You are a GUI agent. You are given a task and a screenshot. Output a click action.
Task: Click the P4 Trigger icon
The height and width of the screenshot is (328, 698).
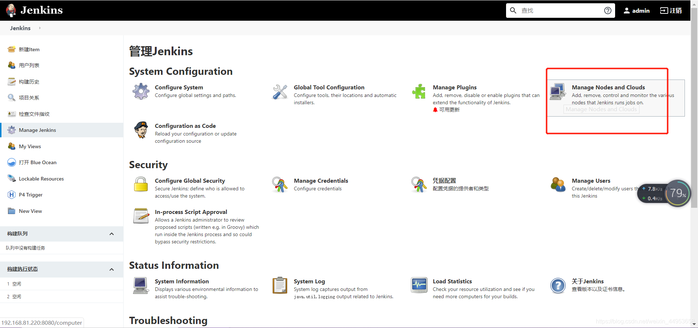(x=12, y=195)
